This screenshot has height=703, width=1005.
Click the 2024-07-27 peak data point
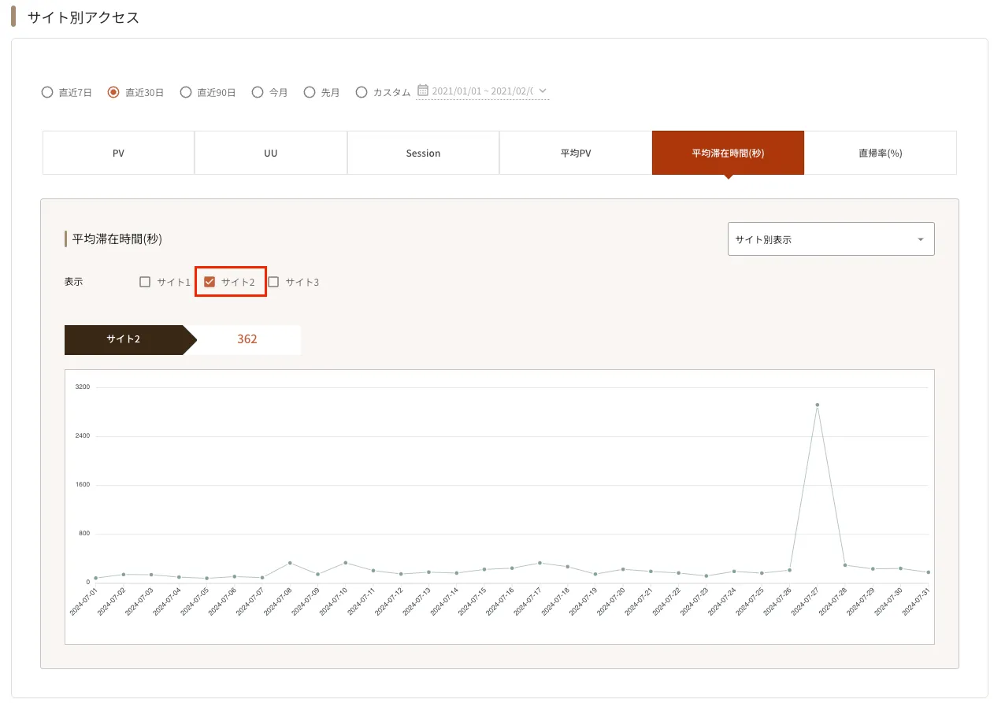point(818,405)
